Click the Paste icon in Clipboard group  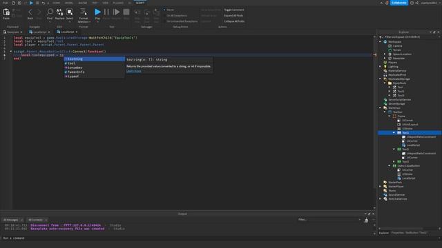[x=6, y=12]
